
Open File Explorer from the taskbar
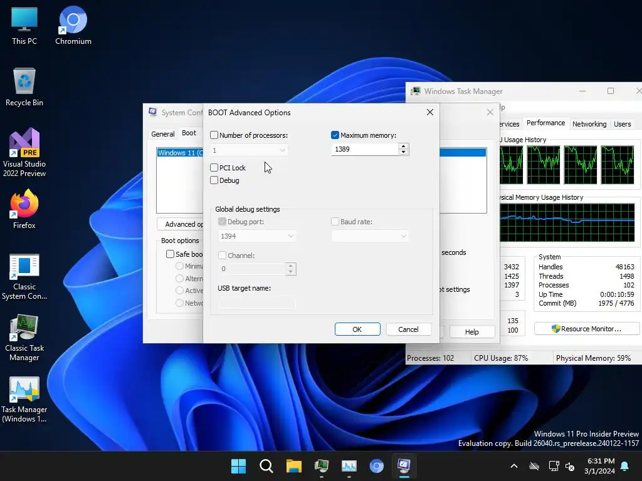pos(293,466)
